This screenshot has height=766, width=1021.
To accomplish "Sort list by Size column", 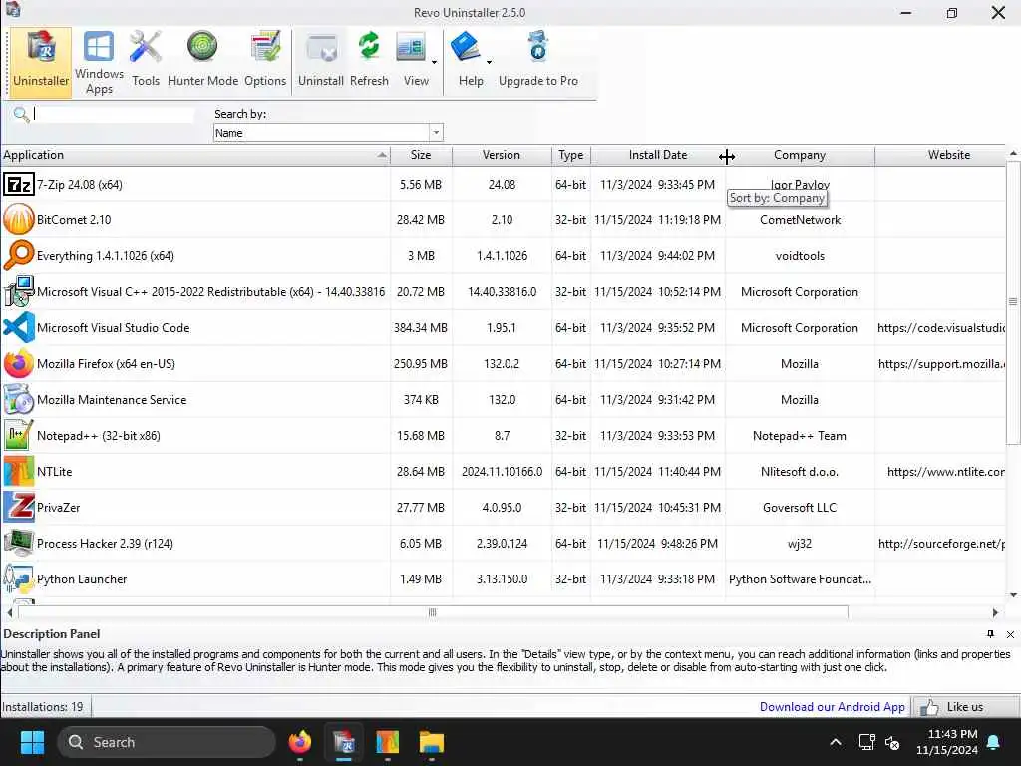I will pos(421,155).
